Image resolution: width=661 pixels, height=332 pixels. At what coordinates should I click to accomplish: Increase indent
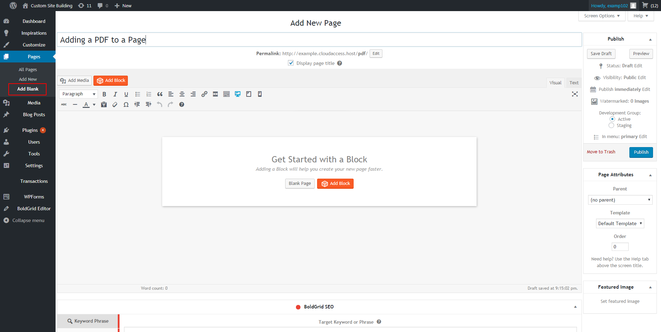coord(148,104)
